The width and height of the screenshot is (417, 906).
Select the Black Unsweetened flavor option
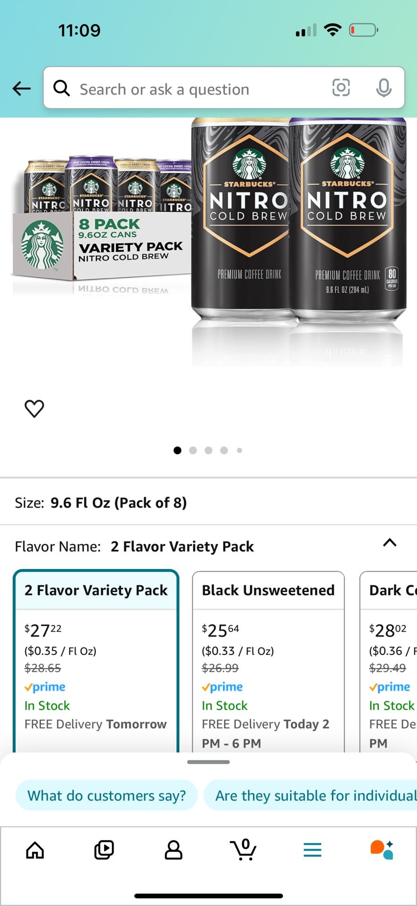tap(268, 661)
